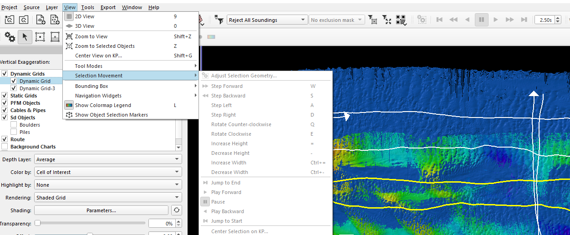Expand the Color by dropdown
570x235 pixels.
click(108, 172)
